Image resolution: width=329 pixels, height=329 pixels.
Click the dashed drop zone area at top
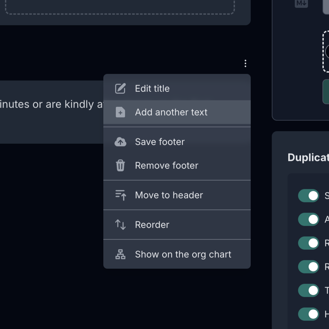coord(120,7)
